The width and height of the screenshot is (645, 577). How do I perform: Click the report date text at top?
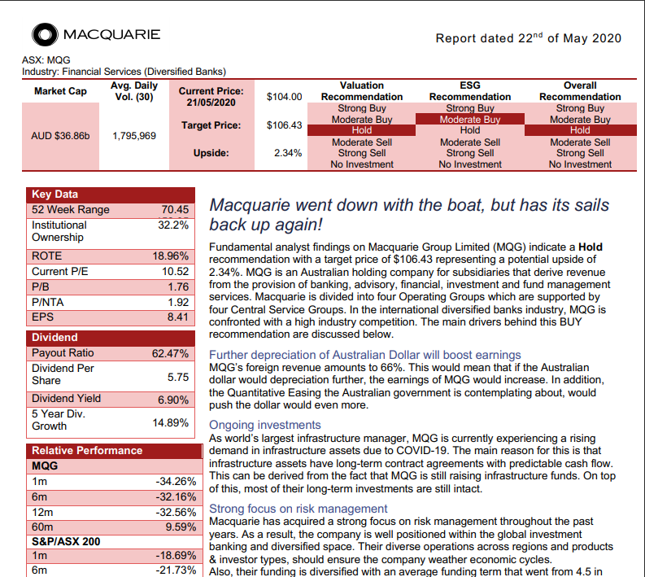[x=528, y=38]
